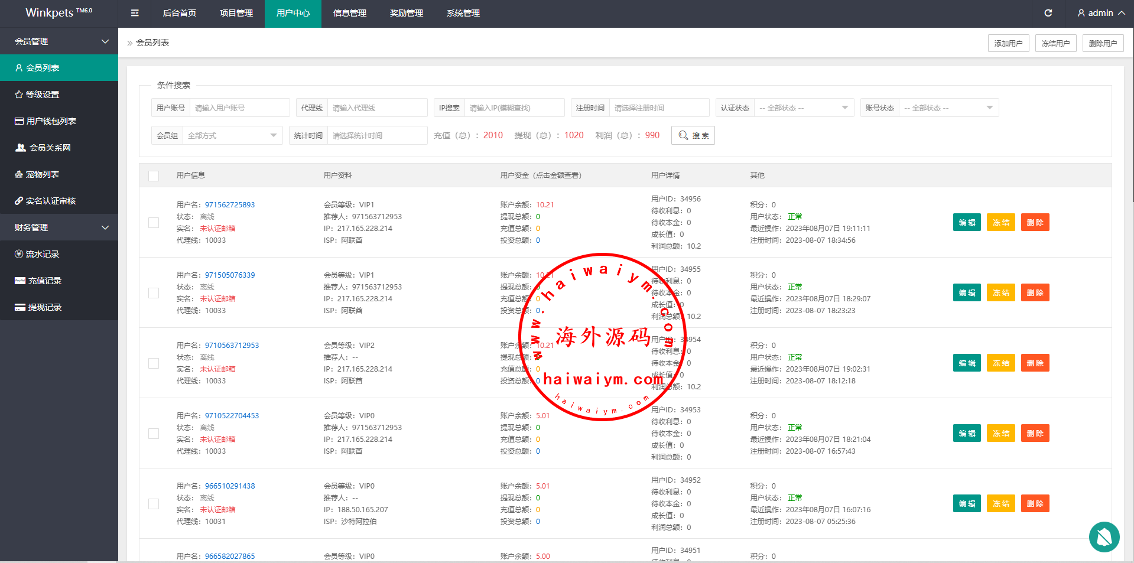Click the 添加用户 button

pyautogui.click(x=1008, y=43)
